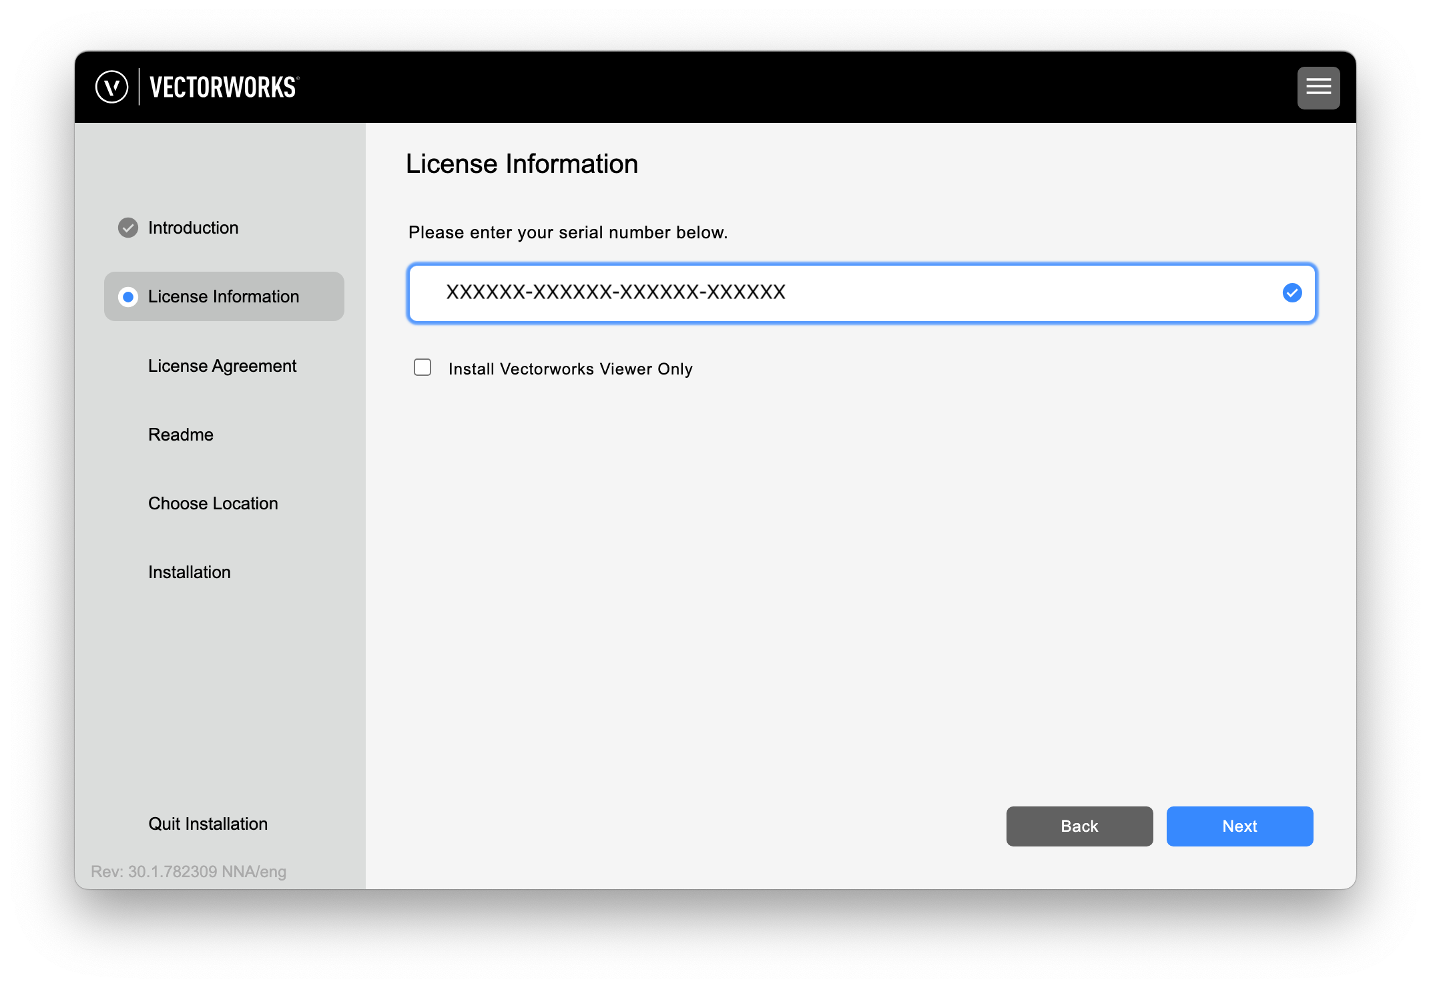
Task: Click the blue serial number validation checkmark
Action: click(1292, 292)
